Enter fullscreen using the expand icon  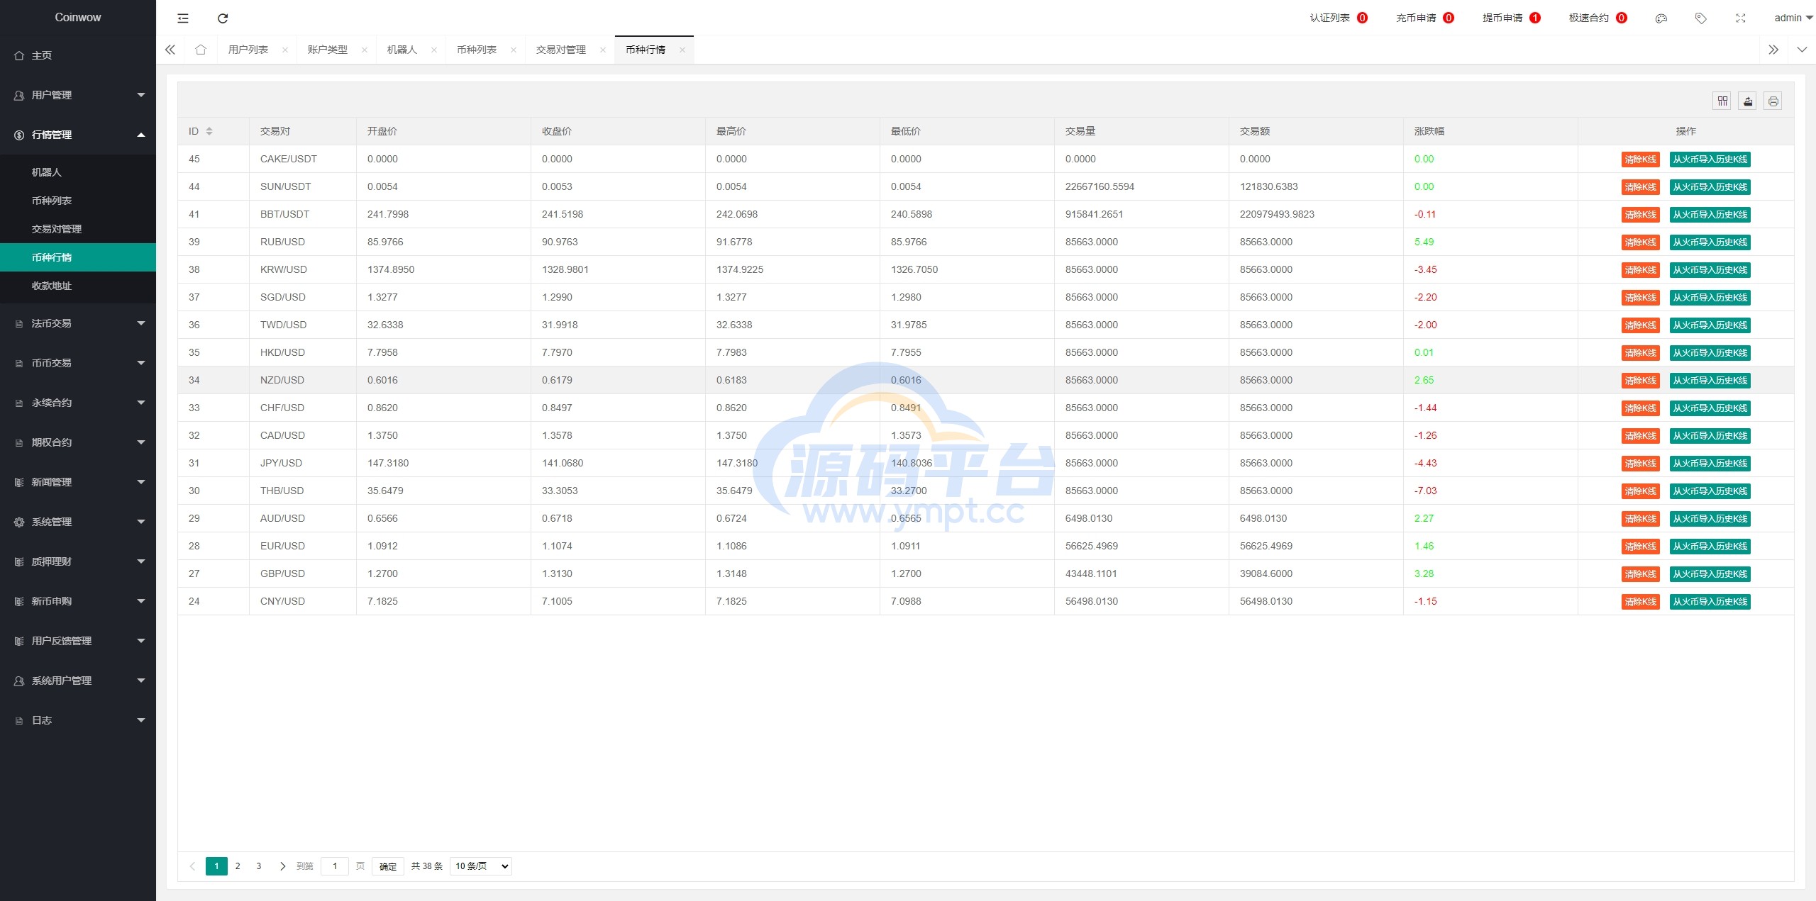pyautogui.click(x=1740, y=18)
